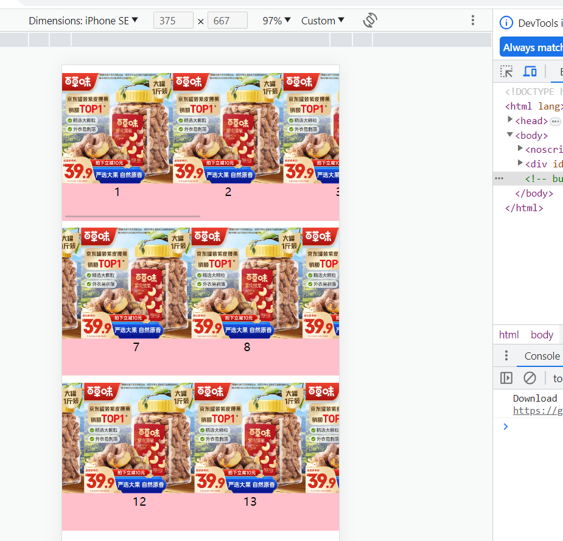Toggle the device toolbar icon
The image size is (563, 541).
(x=530, y=71)
